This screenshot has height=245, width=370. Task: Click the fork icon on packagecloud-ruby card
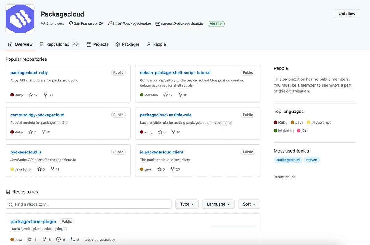coord(45,95)
